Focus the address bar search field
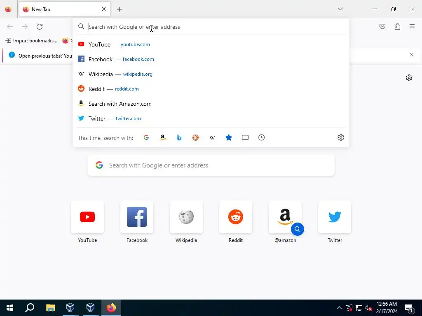 211,27
